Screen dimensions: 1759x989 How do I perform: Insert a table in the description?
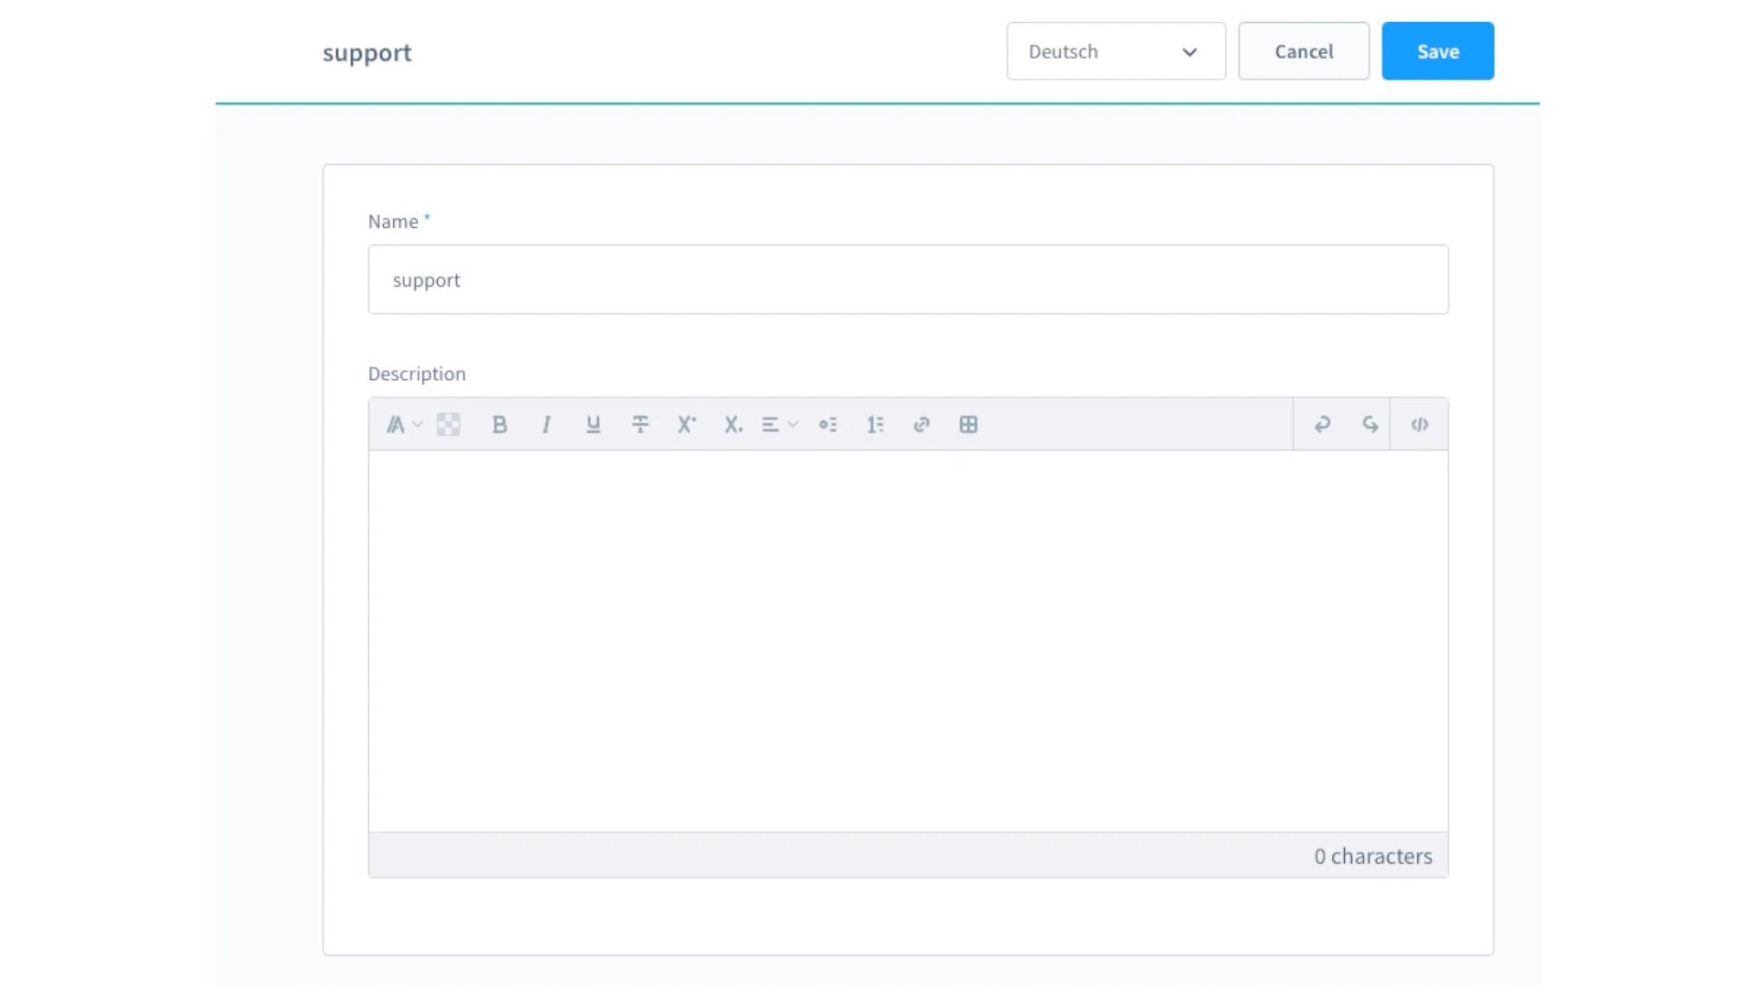click(968, 424)
